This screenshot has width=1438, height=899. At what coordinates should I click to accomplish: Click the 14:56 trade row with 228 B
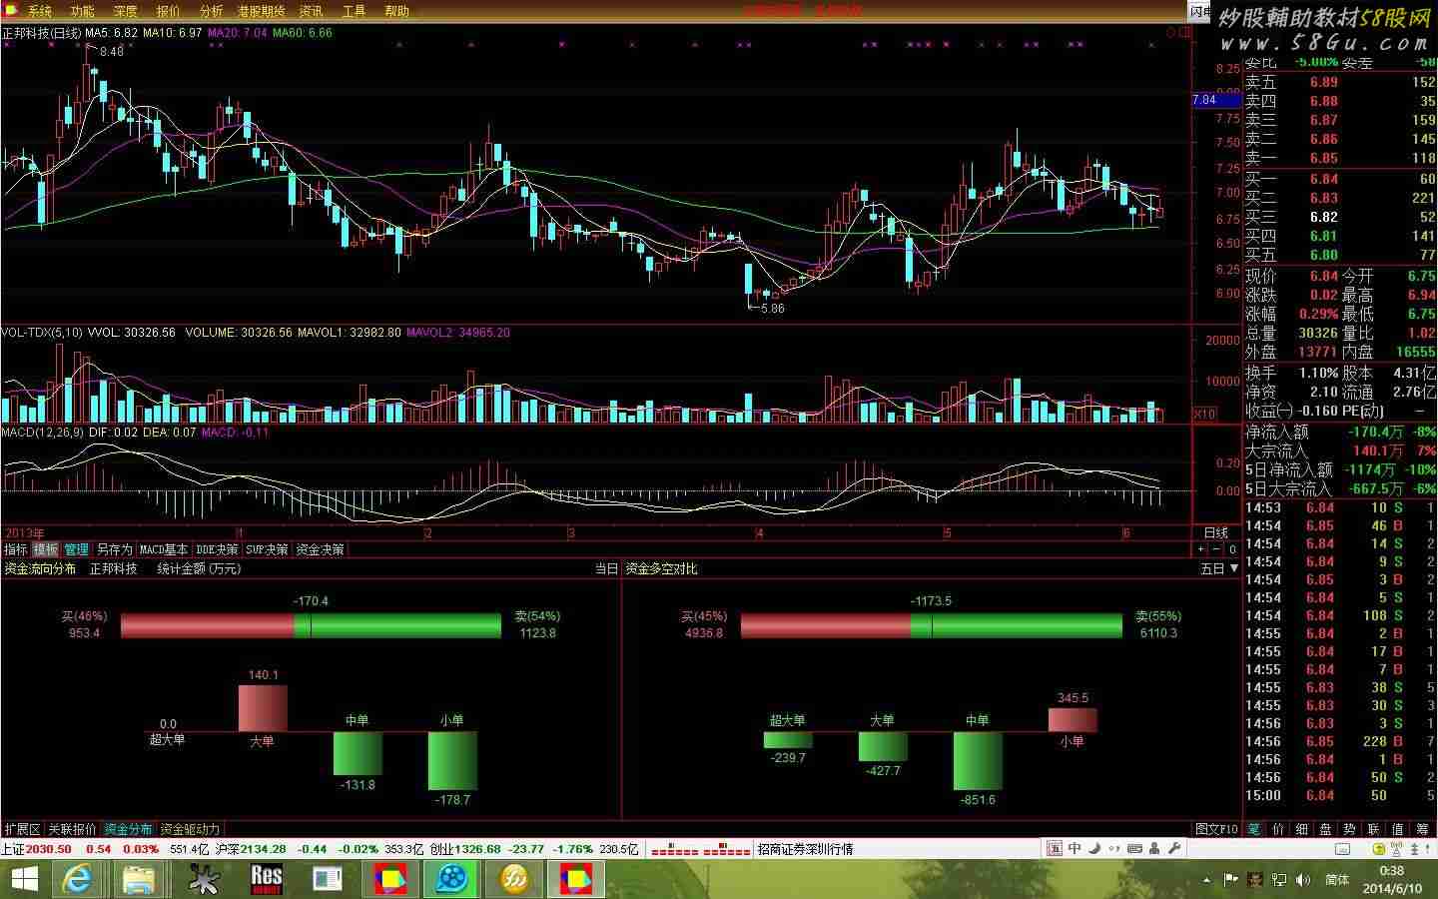[x=1339, y=741]
